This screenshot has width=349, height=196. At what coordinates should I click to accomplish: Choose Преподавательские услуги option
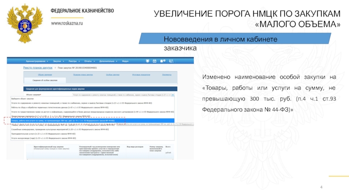(x=92, y=134)
